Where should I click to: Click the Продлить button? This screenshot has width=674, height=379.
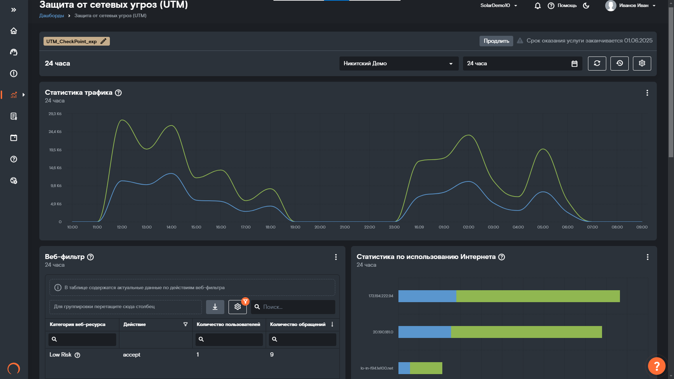[x=496, y=41]
